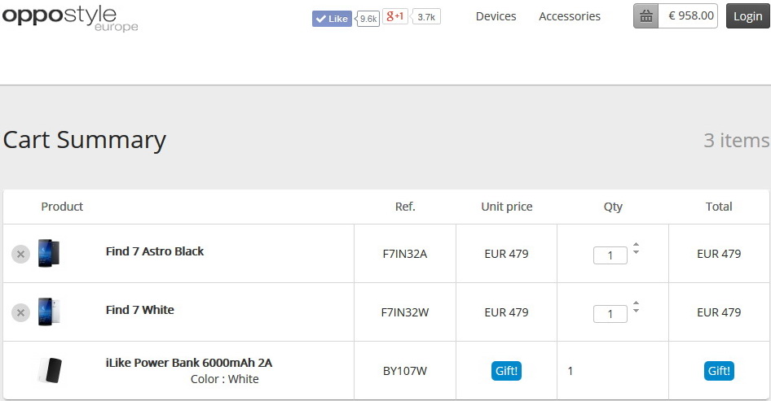The image size is (771, 401).
Task: Remove Find 7 White from cart
Action: pos(20,312)
